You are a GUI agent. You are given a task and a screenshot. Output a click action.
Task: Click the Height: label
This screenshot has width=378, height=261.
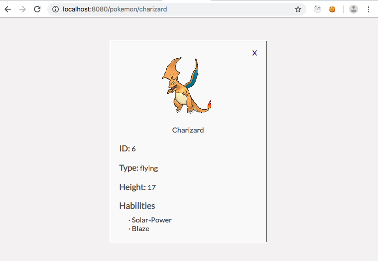click(132, 187)
